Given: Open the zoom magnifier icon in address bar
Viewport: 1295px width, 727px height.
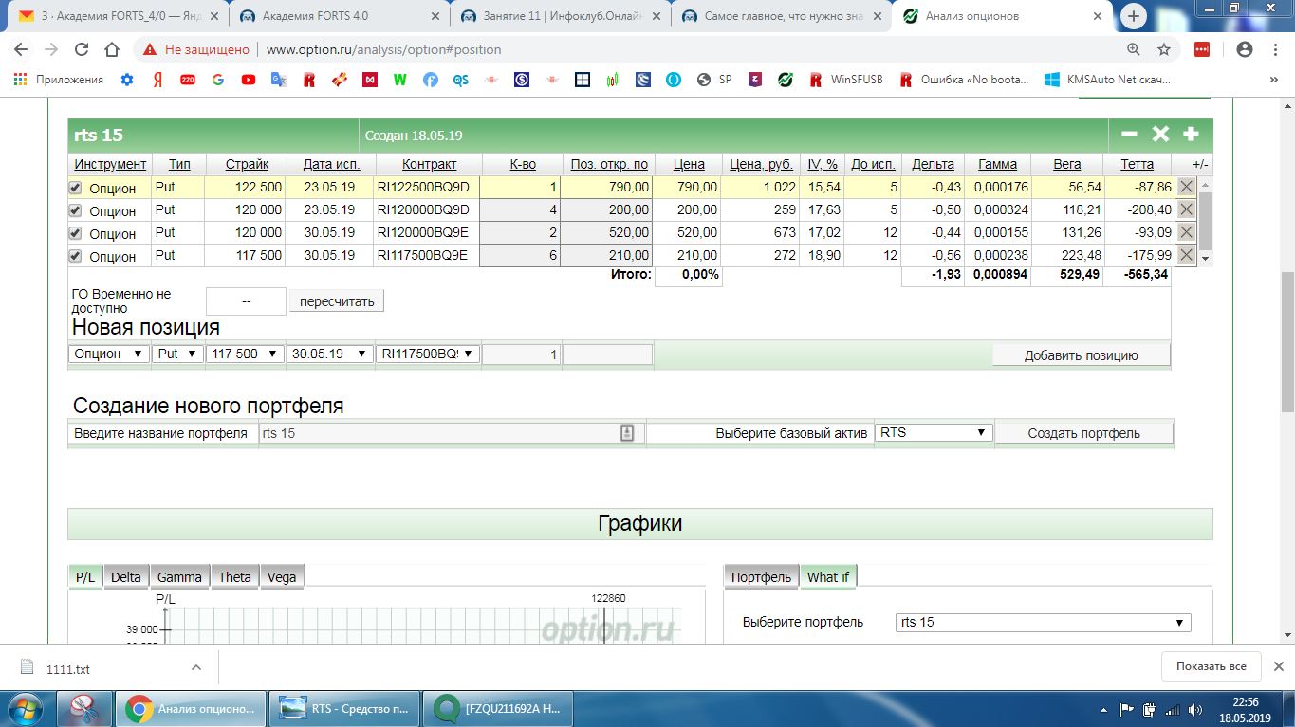Looking at the screenshot, I should pos(1134,49).
